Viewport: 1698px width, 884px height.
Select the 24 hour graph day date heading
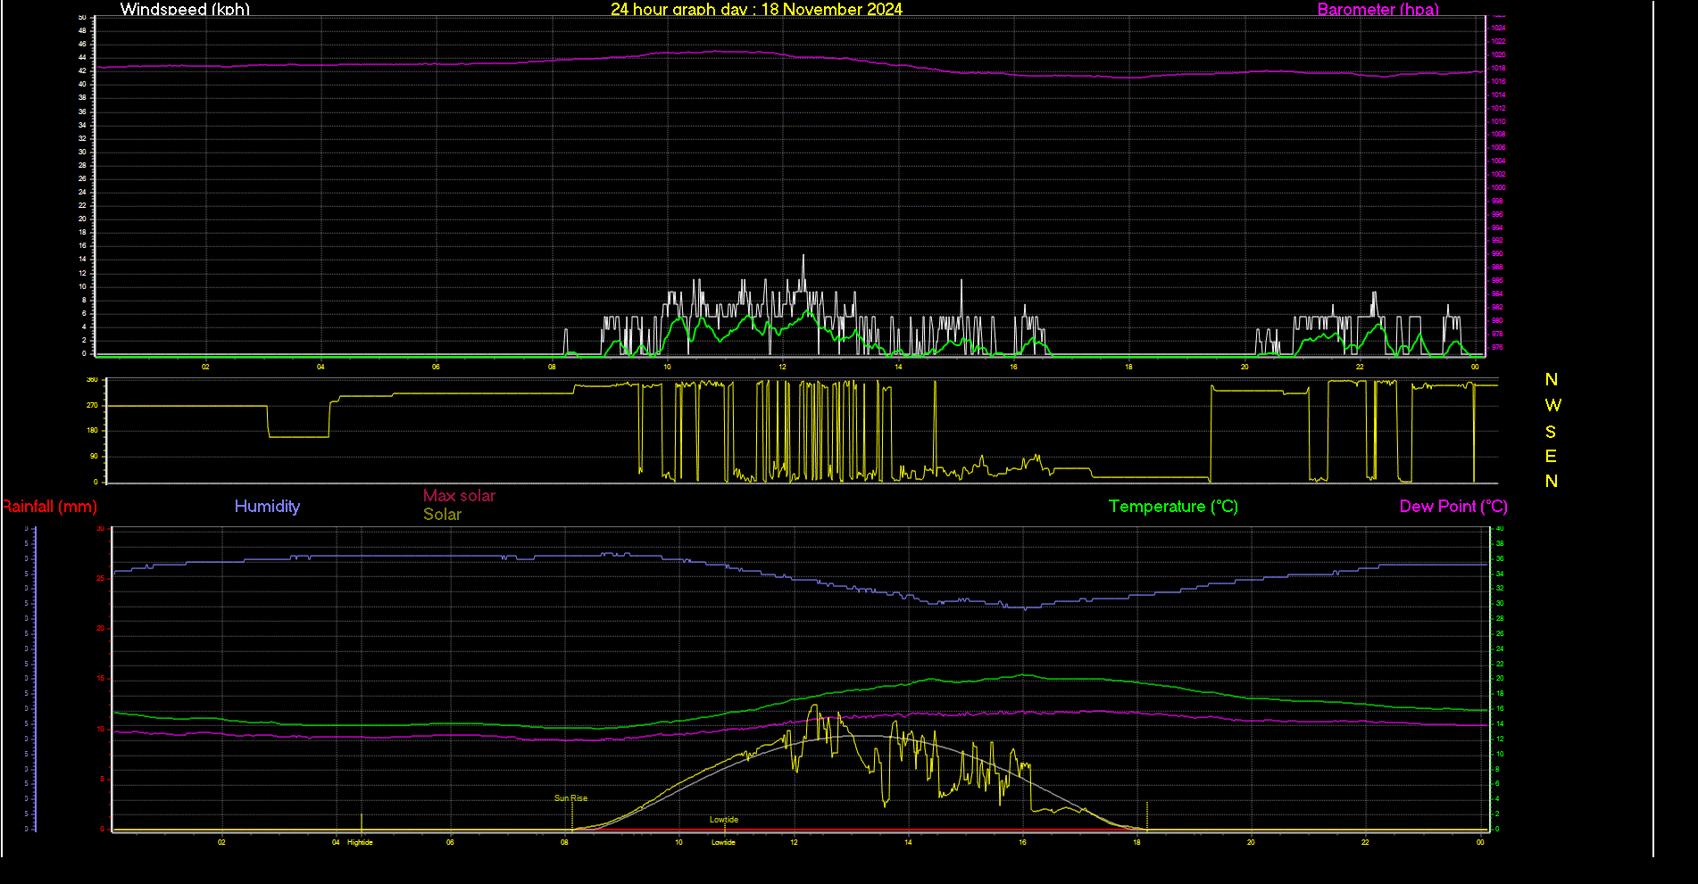(756, 9)
